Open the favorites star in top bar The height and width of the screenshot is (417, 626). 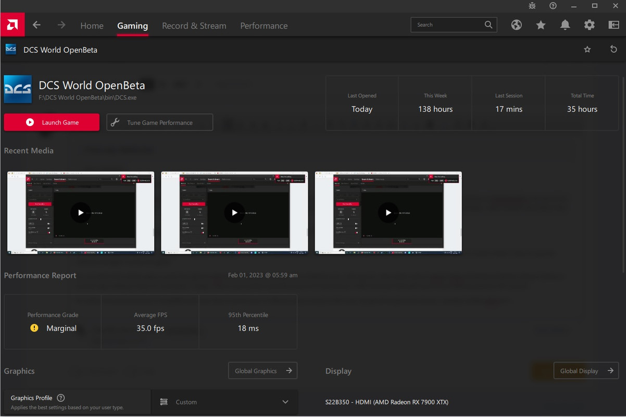tap(541, 24)
